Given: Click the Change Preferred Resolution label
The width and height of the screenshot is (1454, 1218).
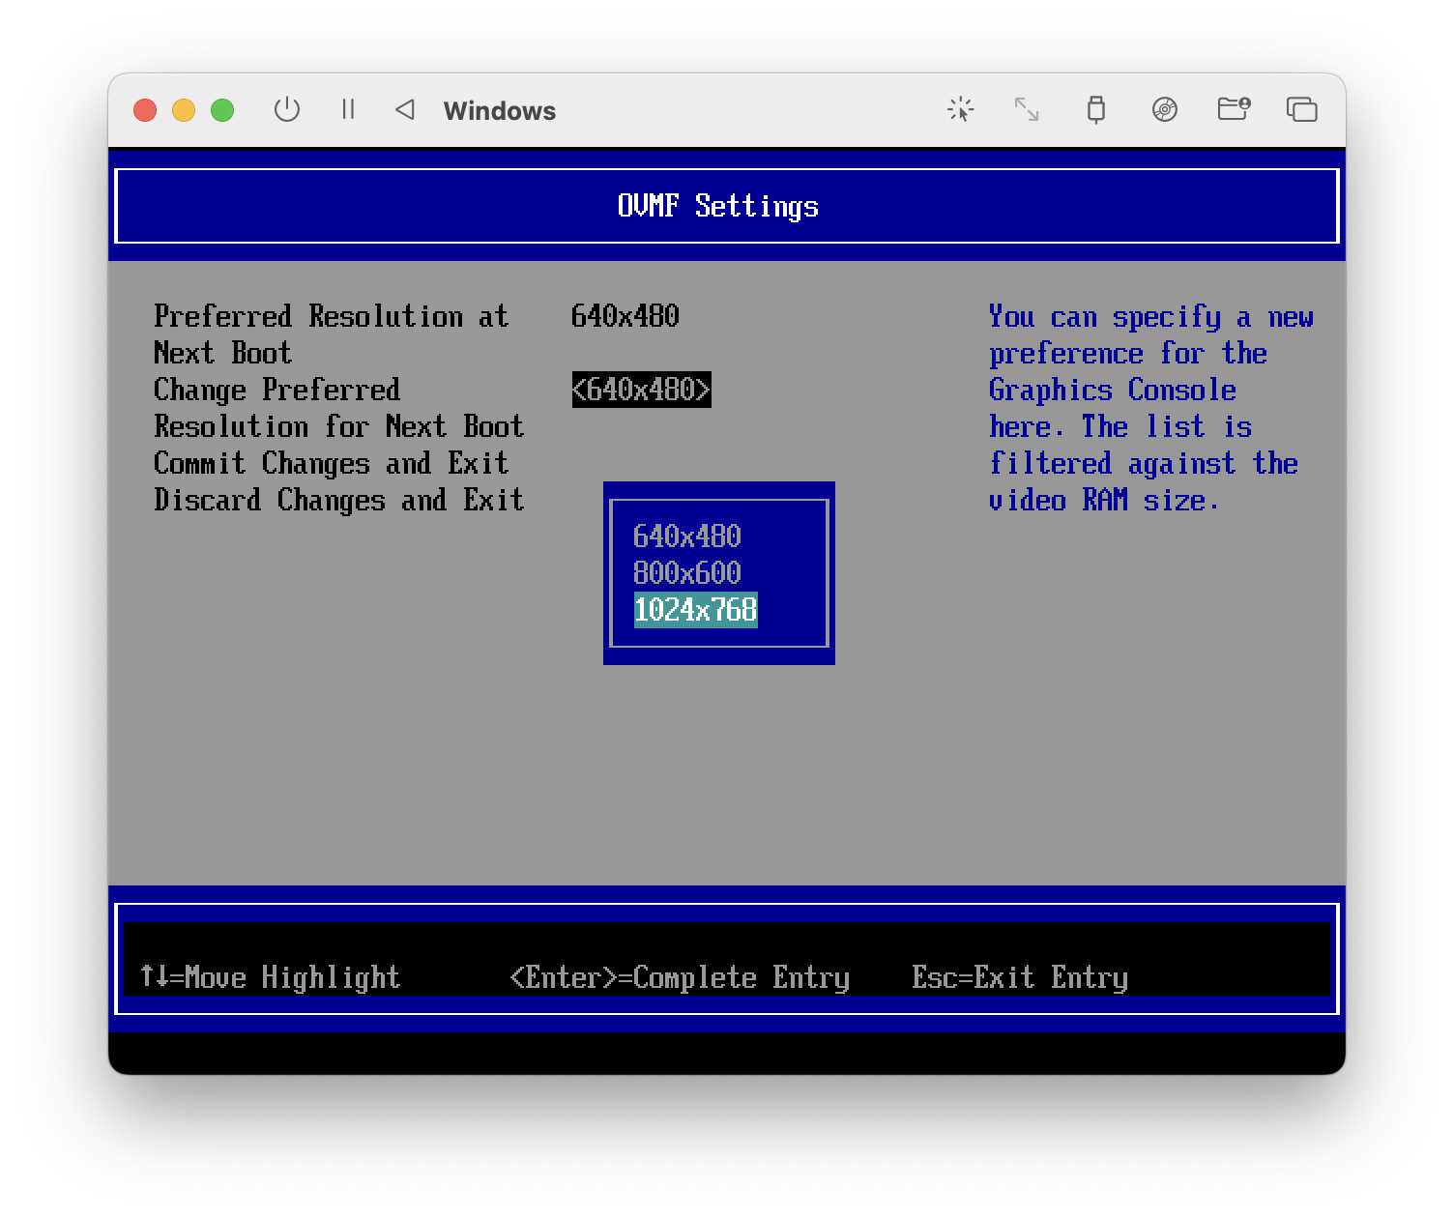Looking at the screenshot, I should click(339, 408).
